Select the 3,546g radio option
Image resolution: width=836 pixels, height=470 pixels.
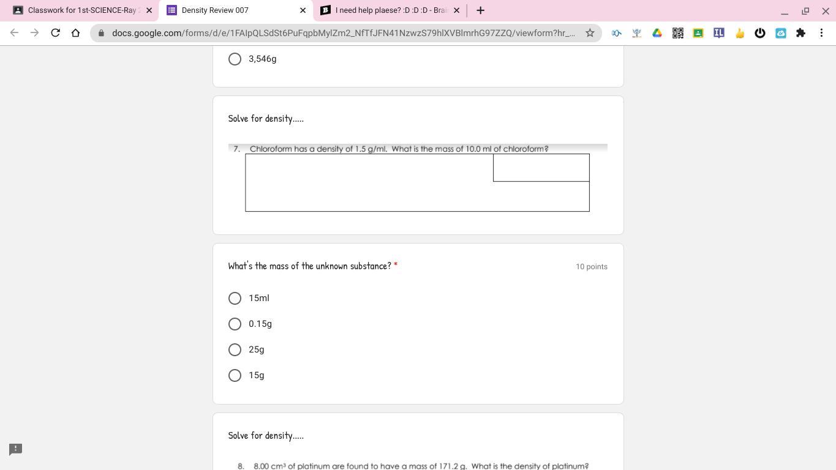point(235,59)
